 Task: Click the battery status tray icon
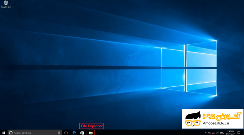210,133
